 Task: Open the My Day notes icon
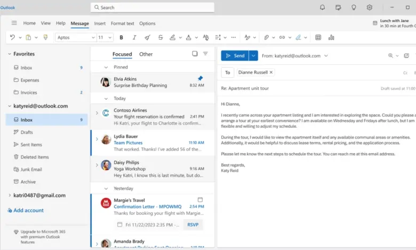(x=338, y=7)
